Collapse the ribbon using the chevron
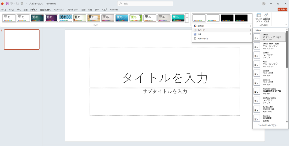Viewport: 289px width, 146px height. [286, 25]
